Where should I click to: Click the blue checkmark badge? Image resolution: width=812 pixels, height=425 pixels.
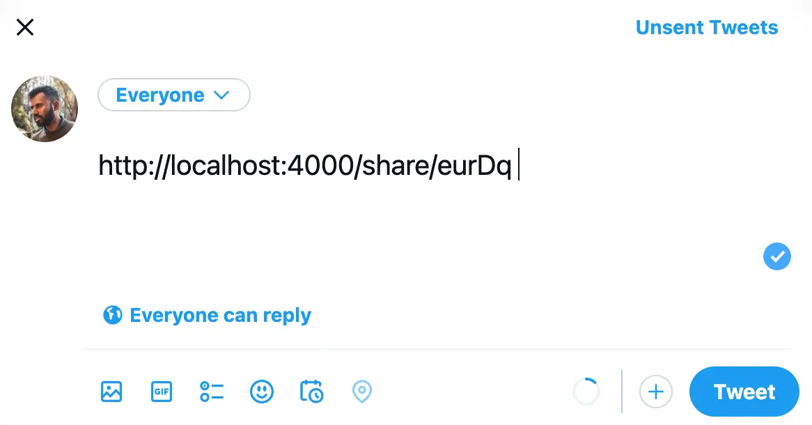(x=776, y=256)
